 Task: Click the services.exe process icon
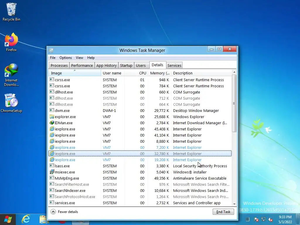click(x=52, y=202)
